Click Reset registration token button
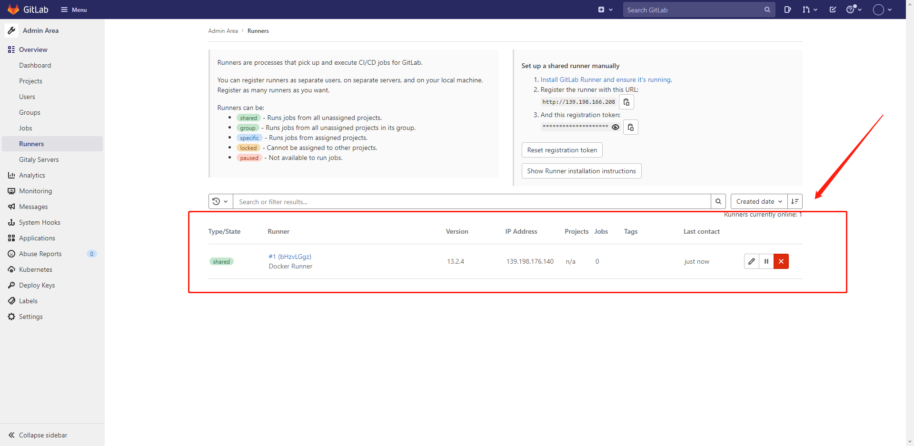Screen dimensions: 914x446 [x=562, y=150]
